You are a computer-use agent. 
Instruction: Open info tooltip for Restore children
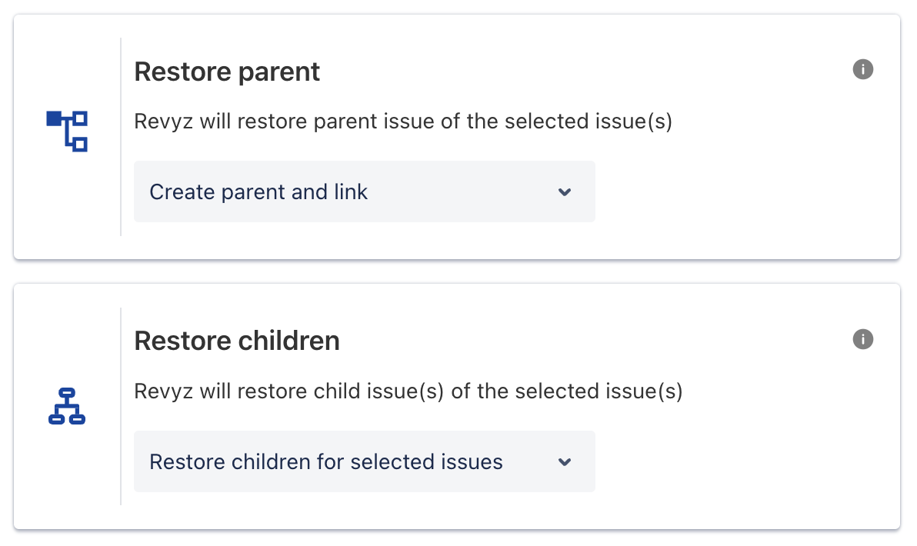click(x=863, y=339)
